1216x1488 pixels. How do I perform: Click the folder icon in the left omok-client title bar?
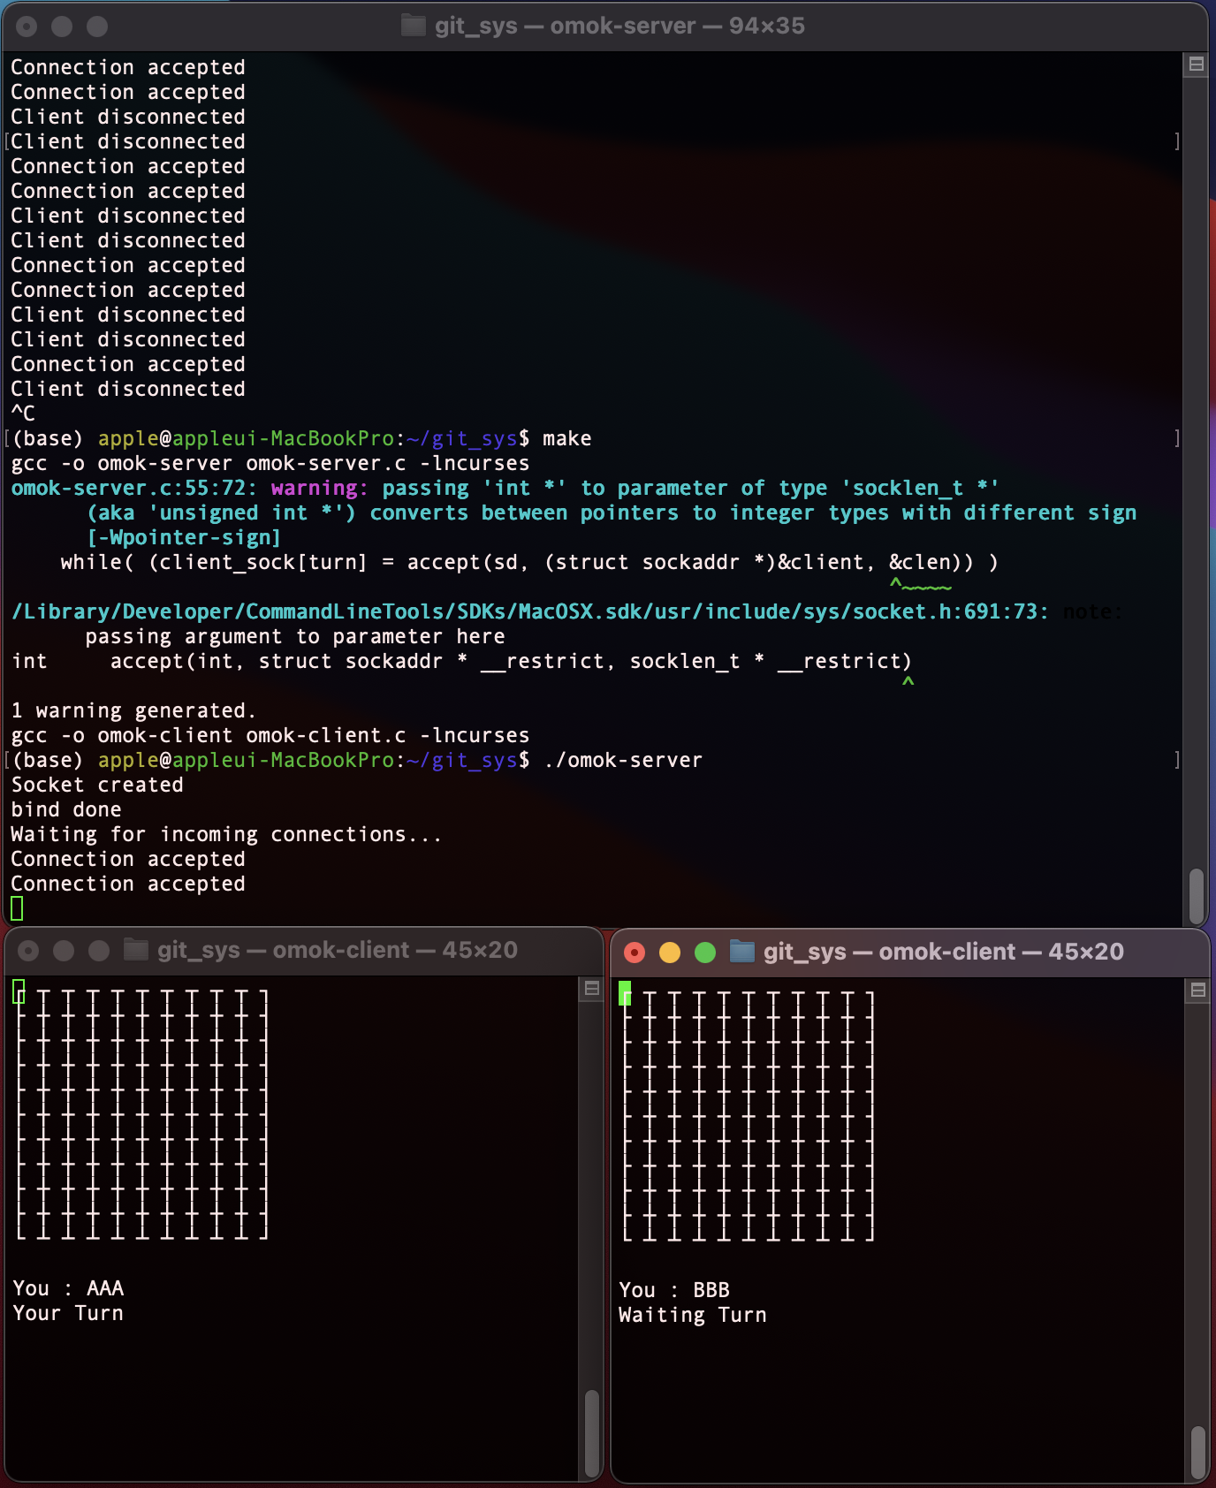coord(135,950)
